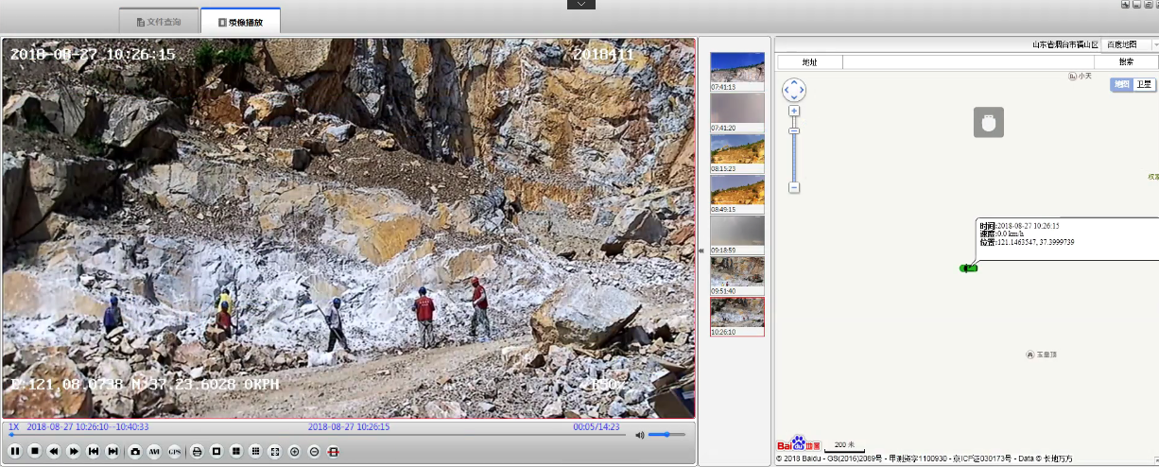Open the 文件查询 tab
This screenshot has width=1159, height=467.
click(x=159, y=21)
